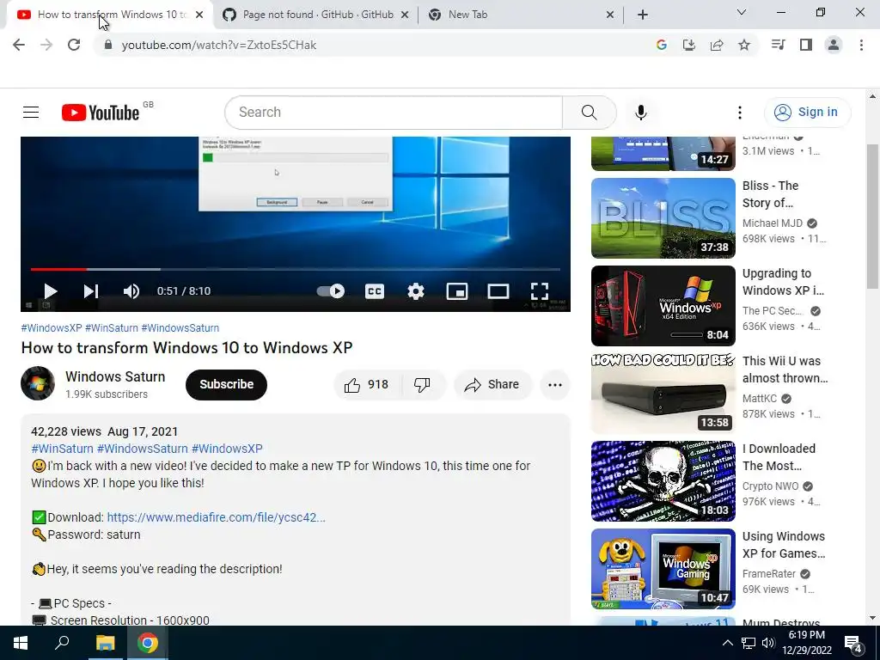
Task: Share this page from the address bar
Action: (x=717, y=45)
